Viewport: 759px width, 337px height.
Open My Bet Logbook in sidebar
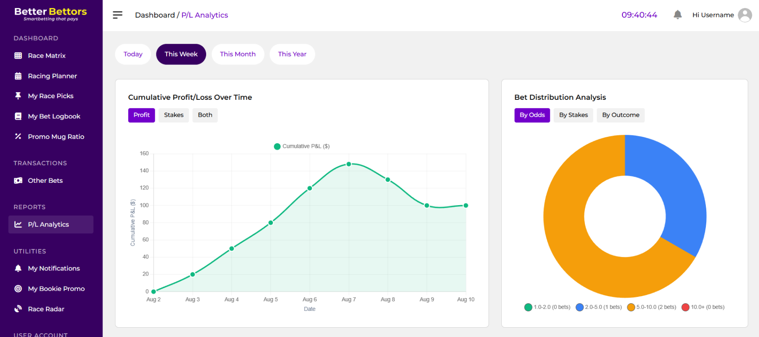point(54,116)
